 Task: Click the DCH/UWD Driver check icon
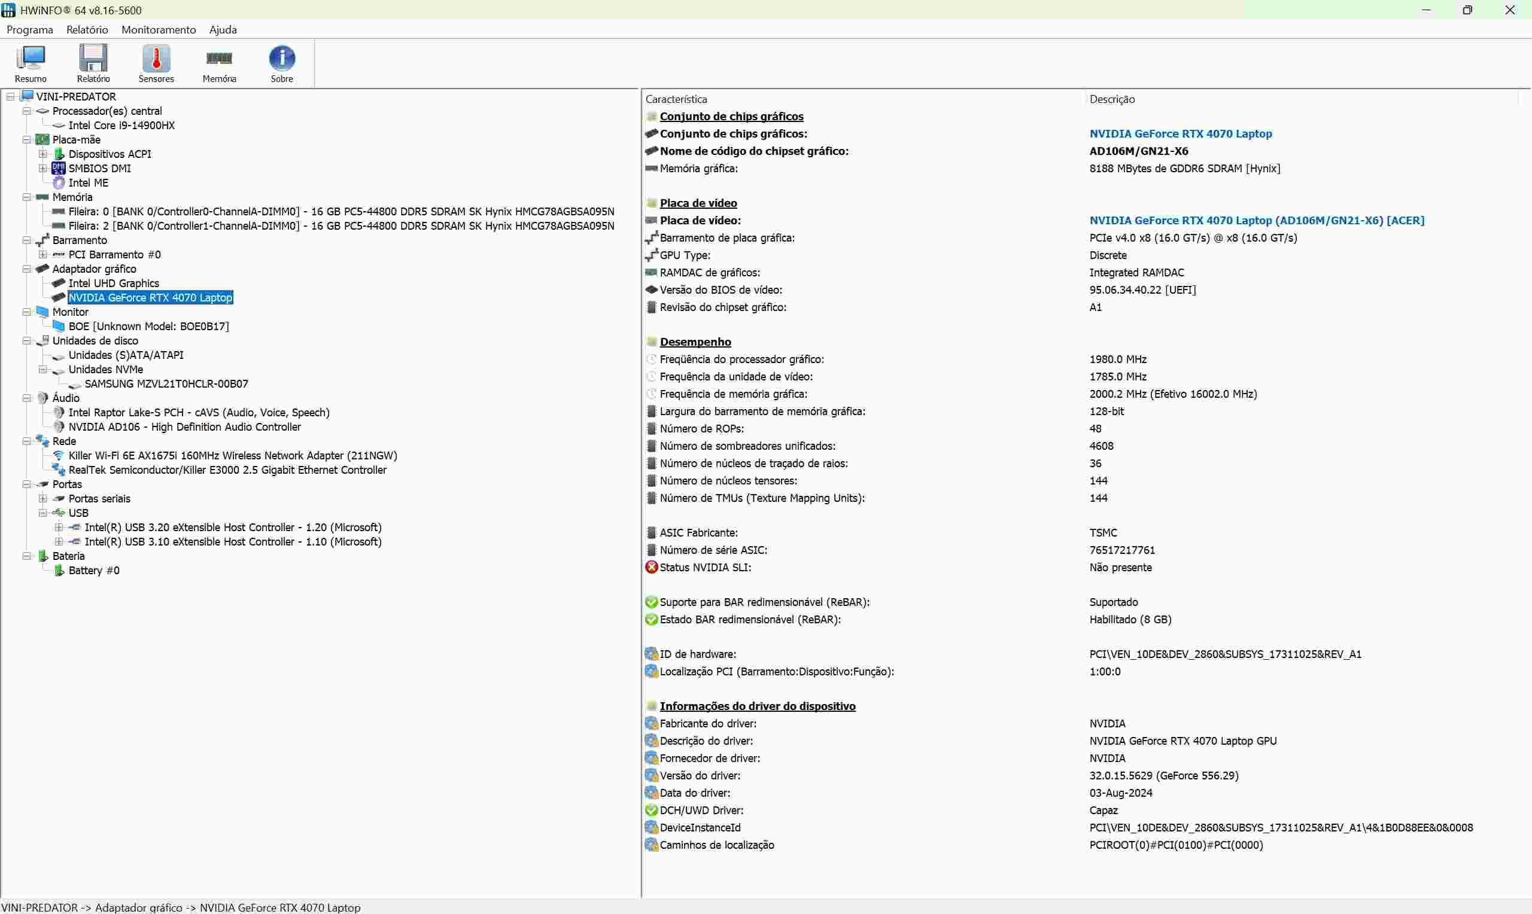(651, 810)
